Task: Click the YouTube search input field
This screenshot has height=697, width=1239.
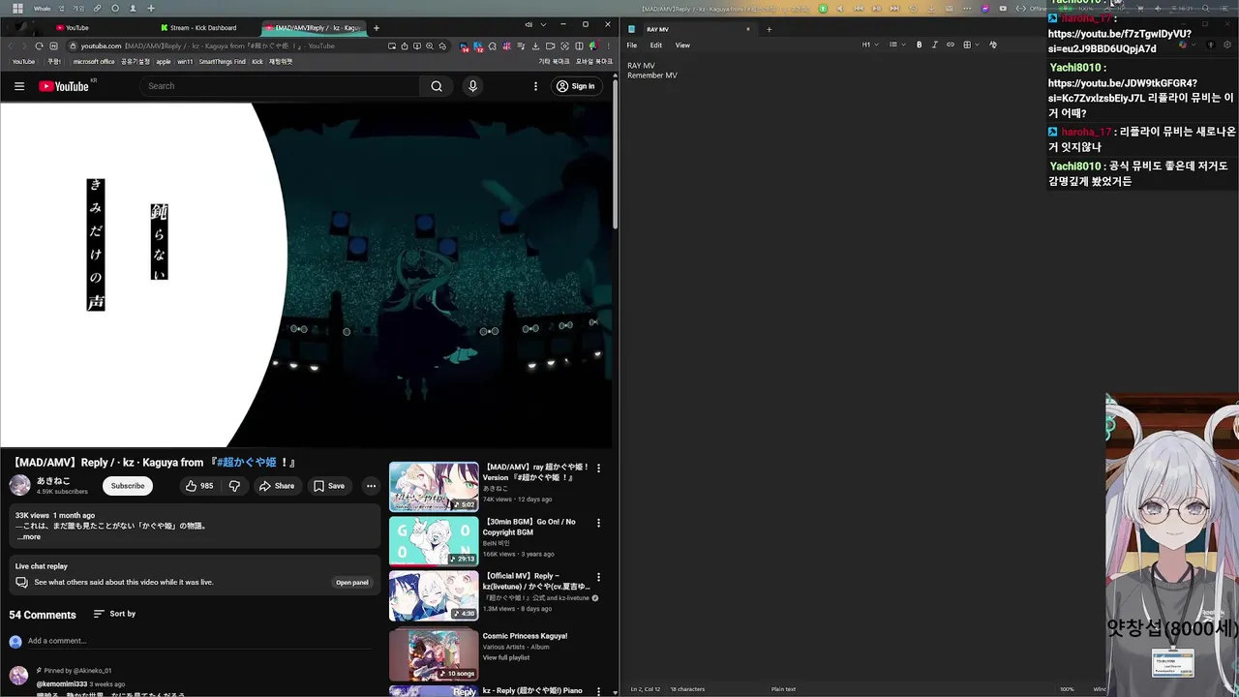Action: [279, 86]
